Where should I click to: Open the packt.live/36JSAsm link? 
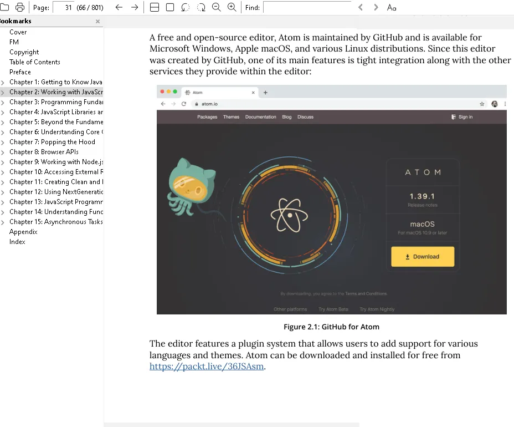tap(207, 367)
